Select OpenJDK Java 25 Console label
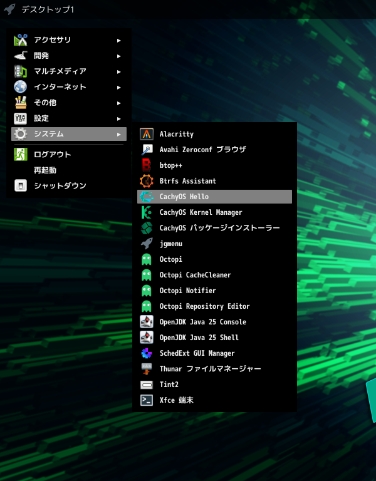The height and width of the screenshot is (481, 376). tap(203, 322)
